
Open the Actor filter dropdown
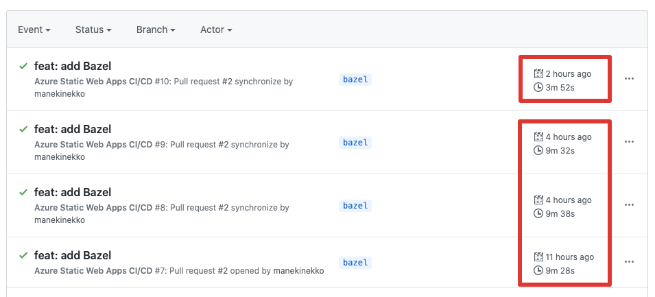click(216, 29)
